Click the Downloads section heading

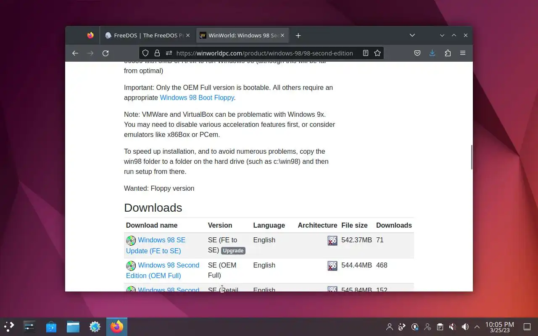coord(153,207)
